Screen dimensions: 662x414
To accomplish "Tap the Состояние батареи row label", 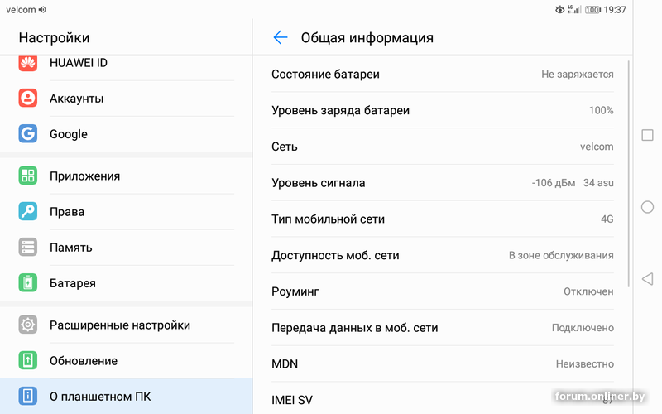I will point(325,74).
